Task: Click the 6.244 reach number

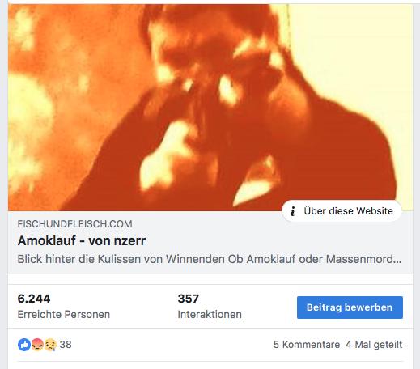Action: point(34,299)
